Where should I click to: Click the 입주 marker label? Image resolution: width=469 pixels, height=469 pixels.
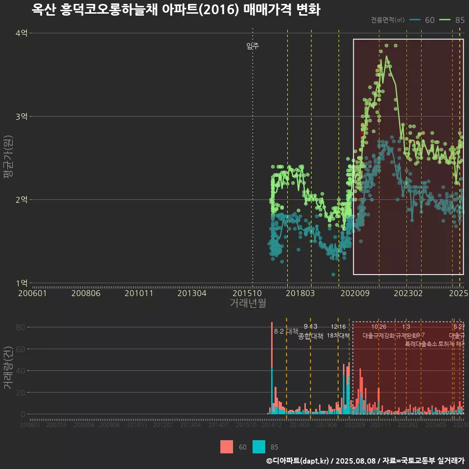[253, 46]
